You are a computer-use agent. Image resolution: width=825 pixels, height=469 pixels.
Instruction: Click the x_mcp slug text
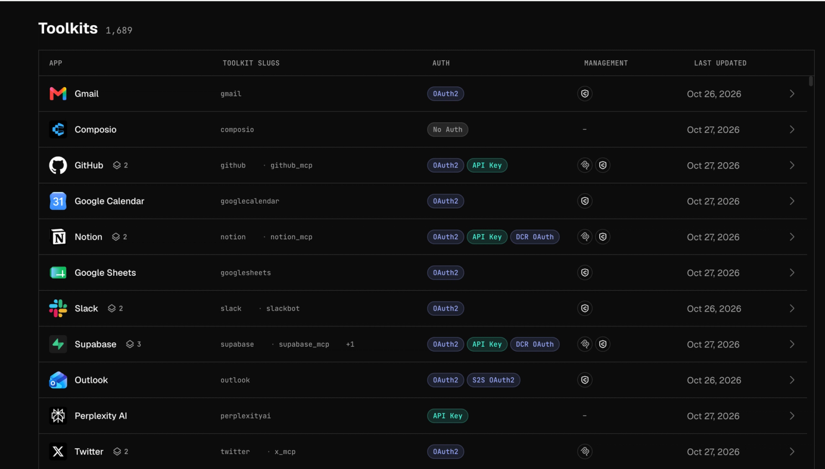285,452
